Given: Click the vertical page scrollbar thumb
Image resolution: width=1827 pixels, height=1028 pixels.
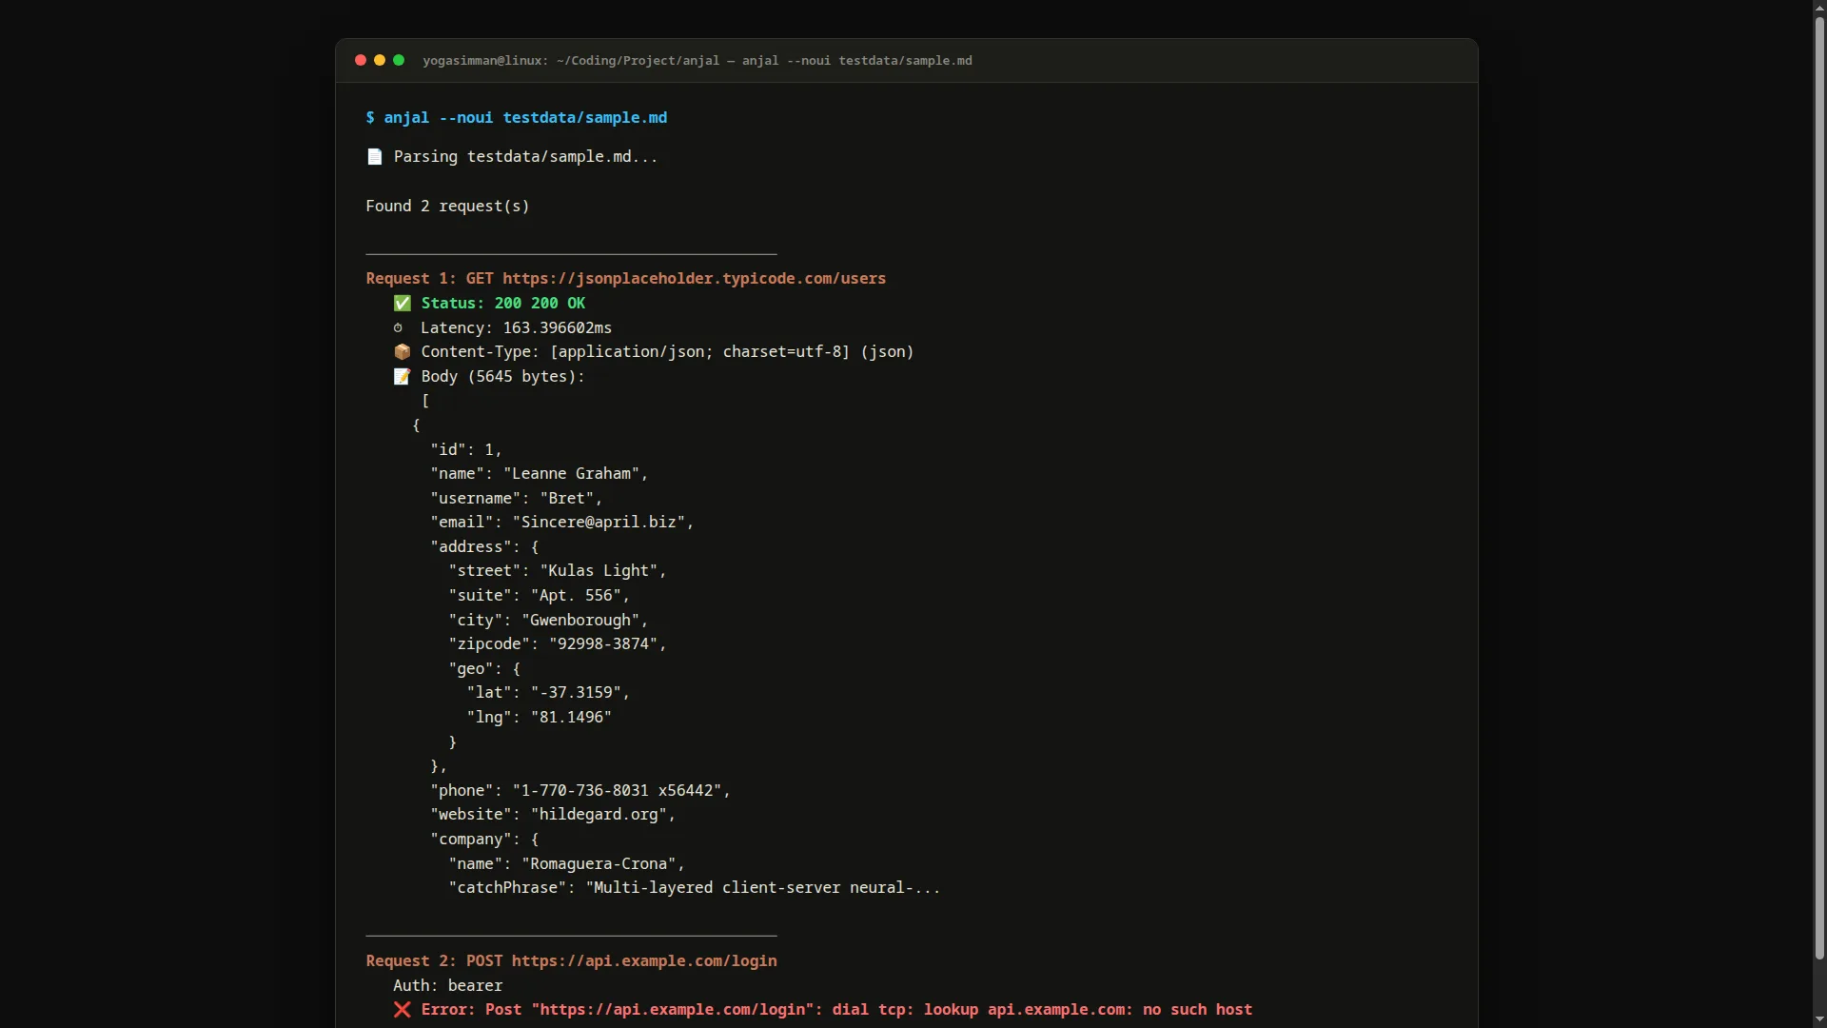Looking at the screenshot, I should point(1819,487).
